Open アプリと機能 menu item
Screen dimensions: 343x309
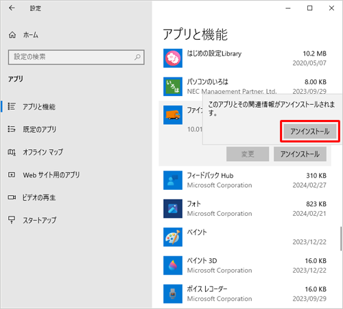(39, 107)
